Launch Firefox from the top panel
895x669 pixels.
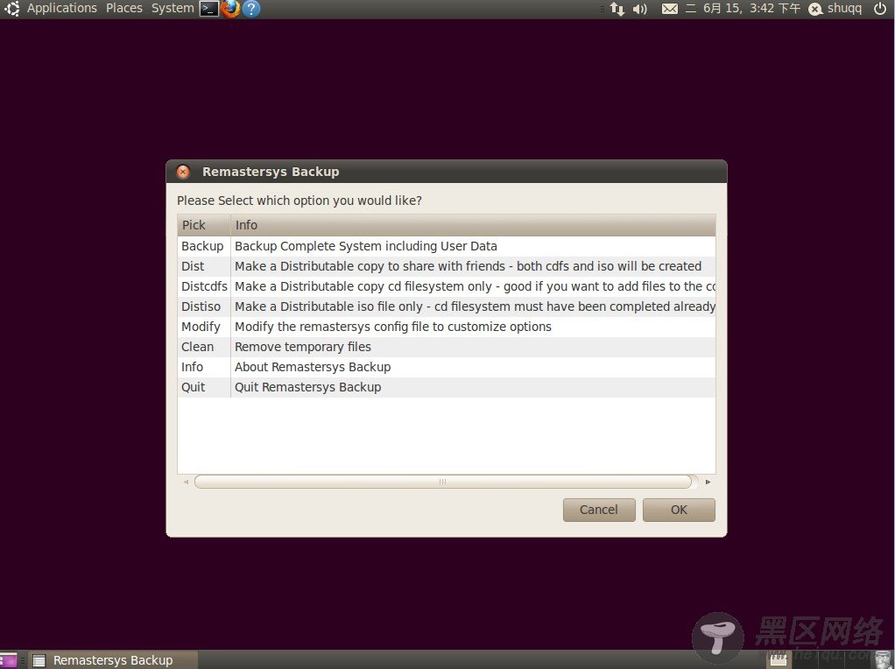click(230, 9)
